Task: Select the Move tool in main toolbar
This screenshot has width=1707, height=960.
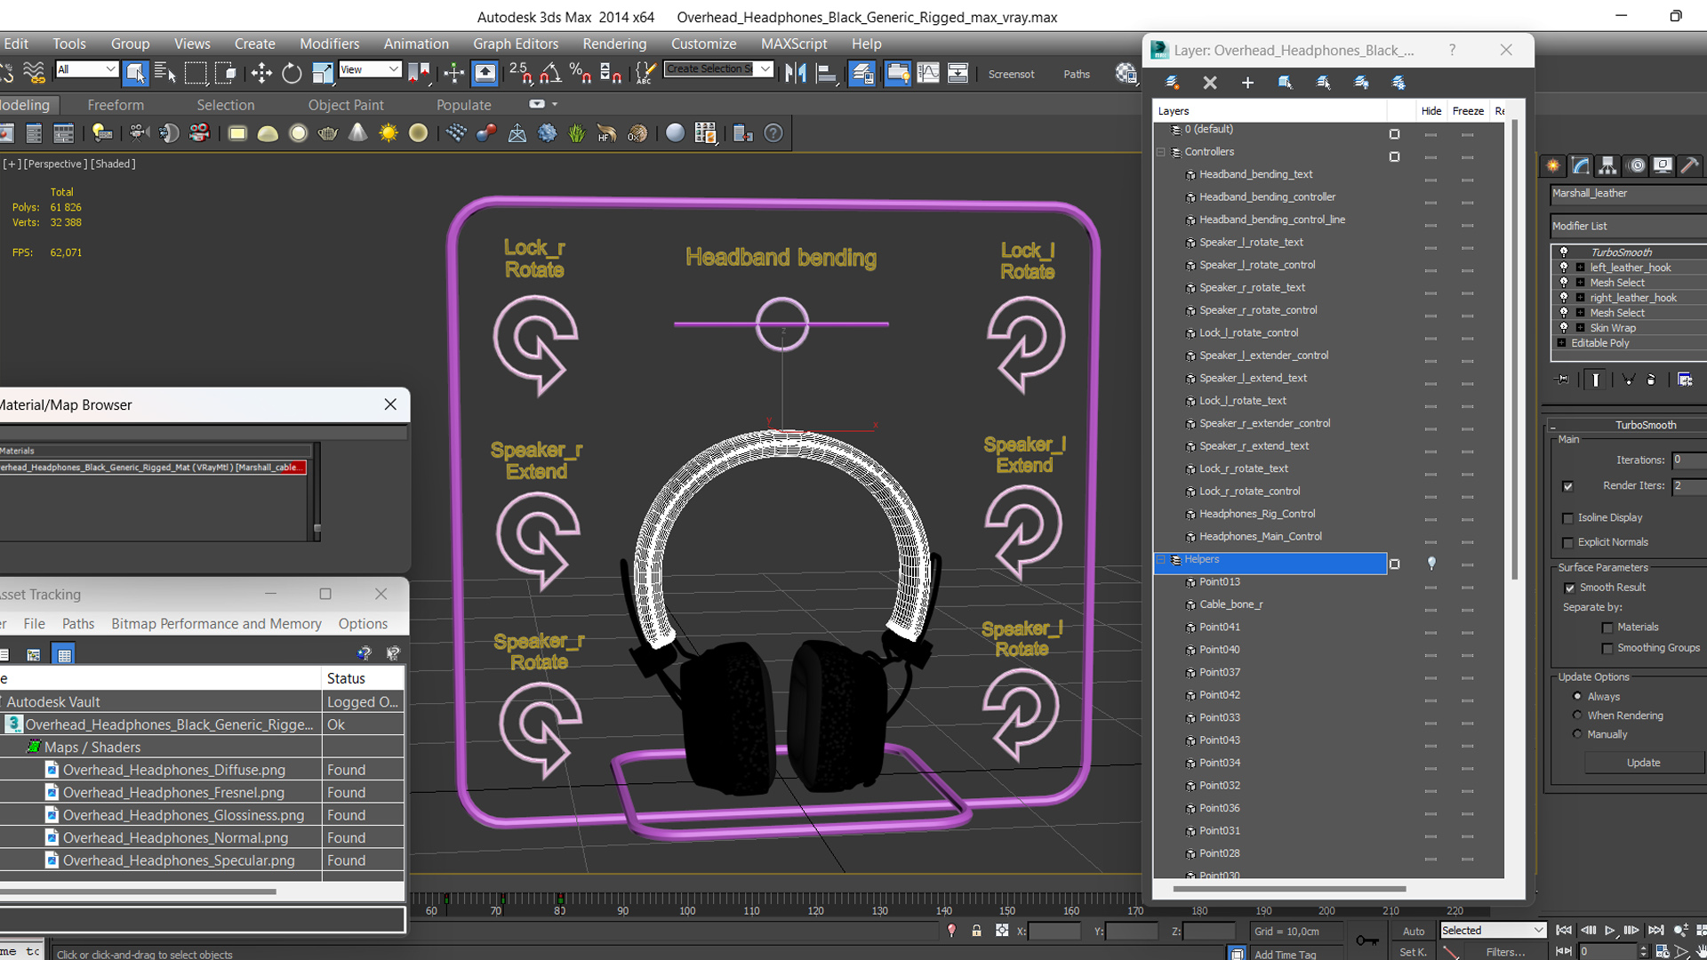Action: [x=261, y=73]
